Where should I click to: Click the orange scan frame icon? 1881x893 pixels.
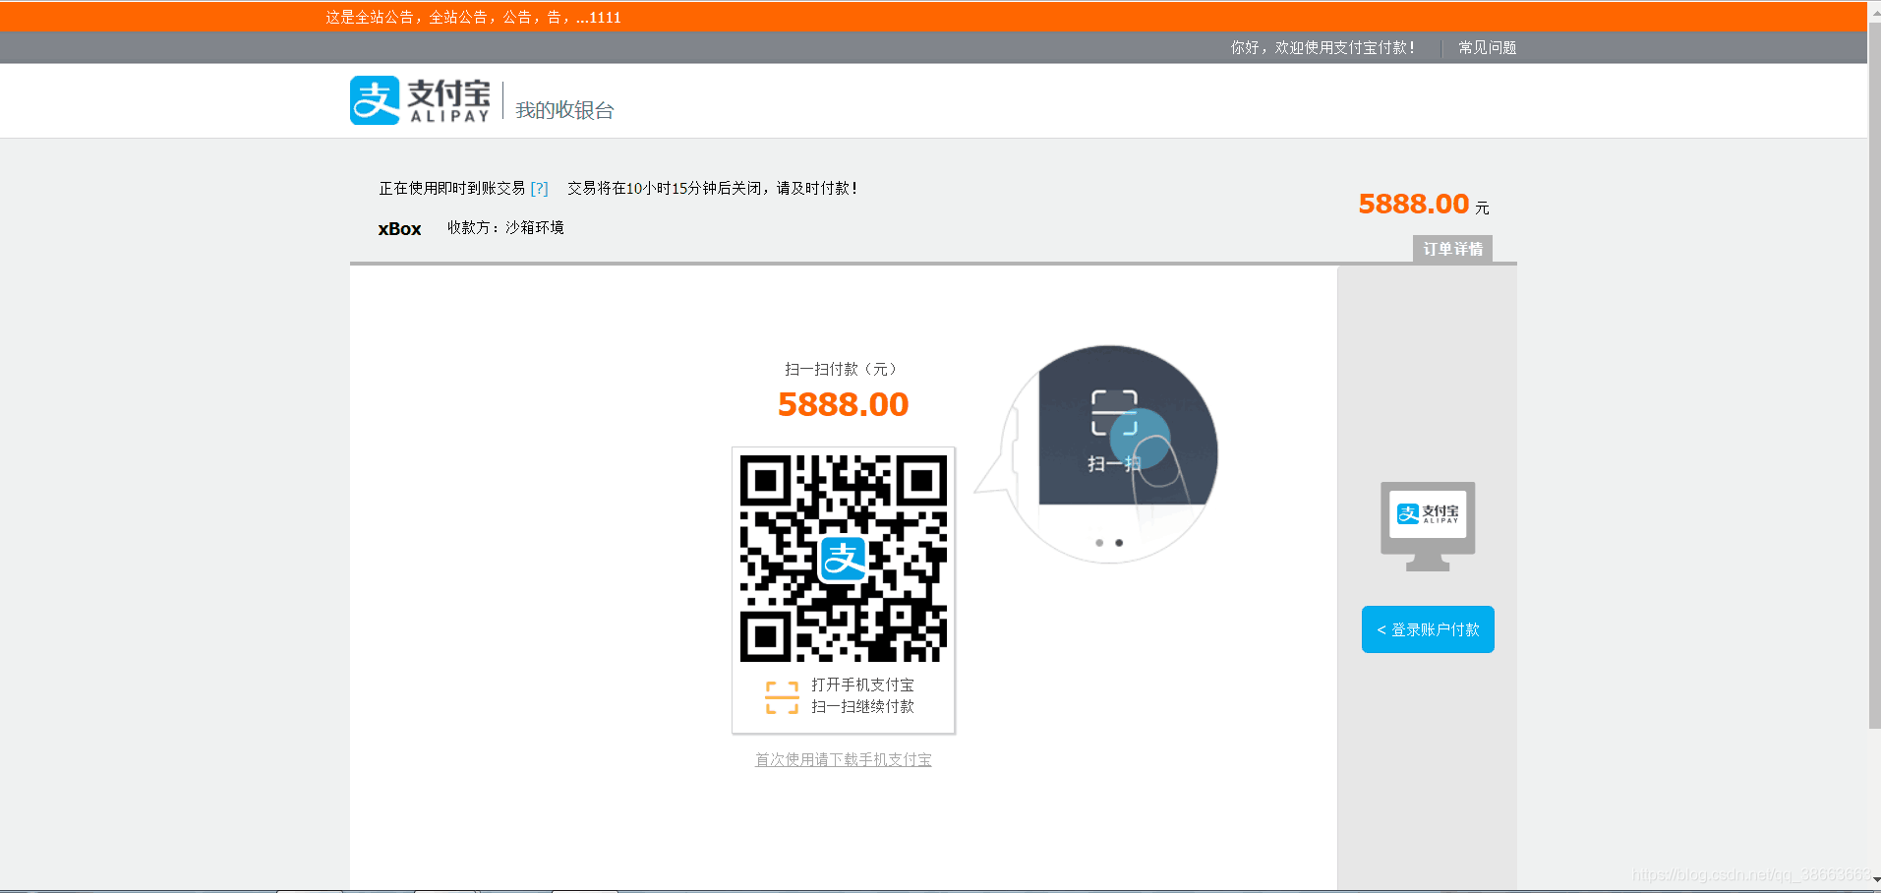click(782, 697)
